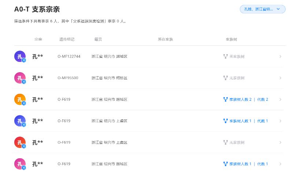Click the blue family tree icon showing 人数 2
293x174 pixels.
pos(225,99)
